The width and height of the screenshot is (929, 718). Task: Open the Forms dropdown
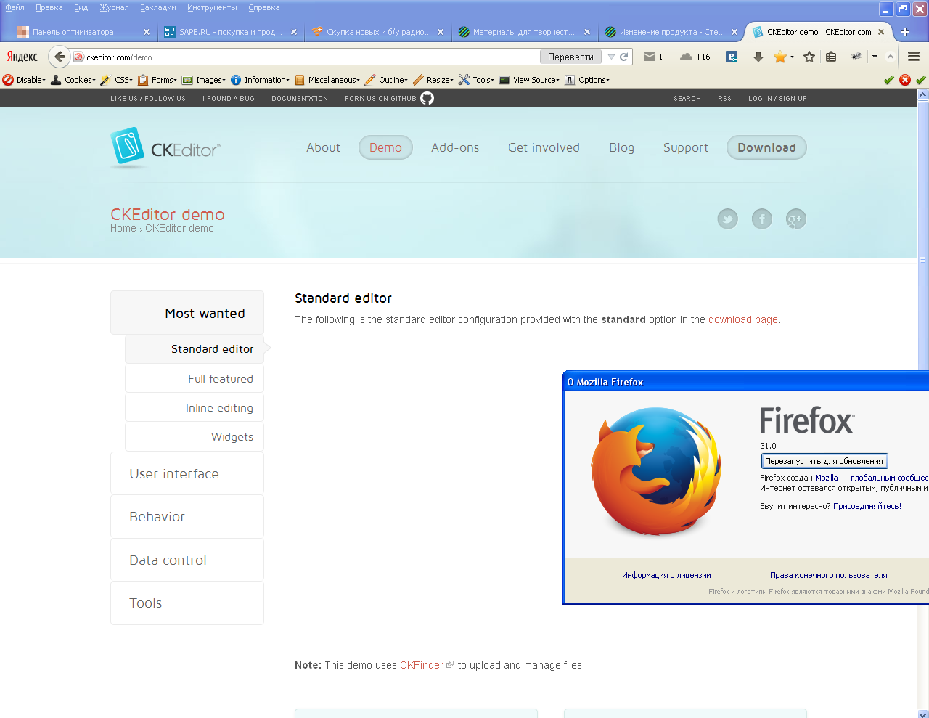[157, 80]
